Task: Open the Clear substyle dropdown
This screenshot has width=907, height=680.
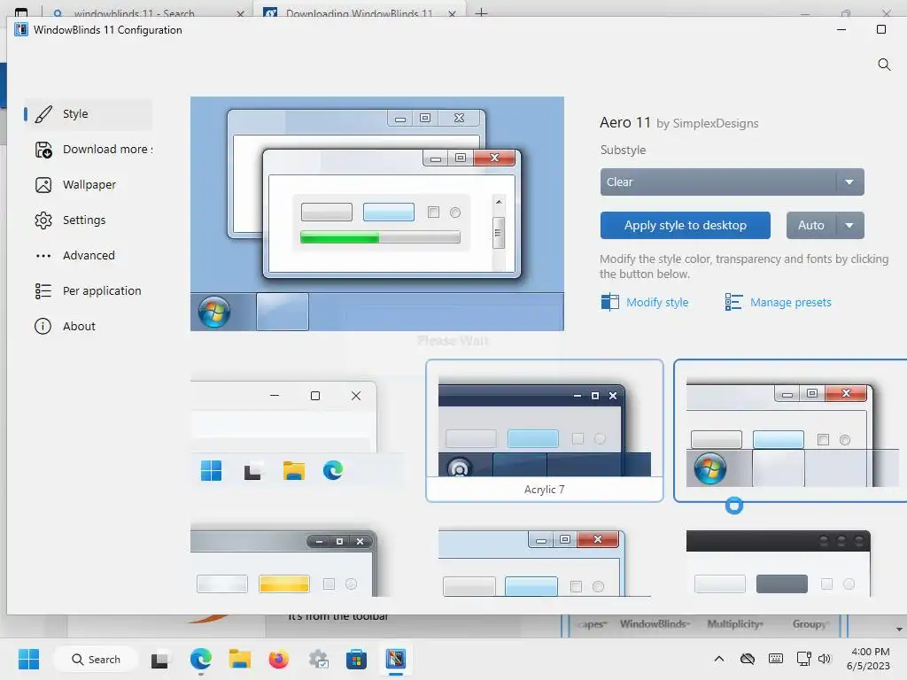Action: pos(732,182)
